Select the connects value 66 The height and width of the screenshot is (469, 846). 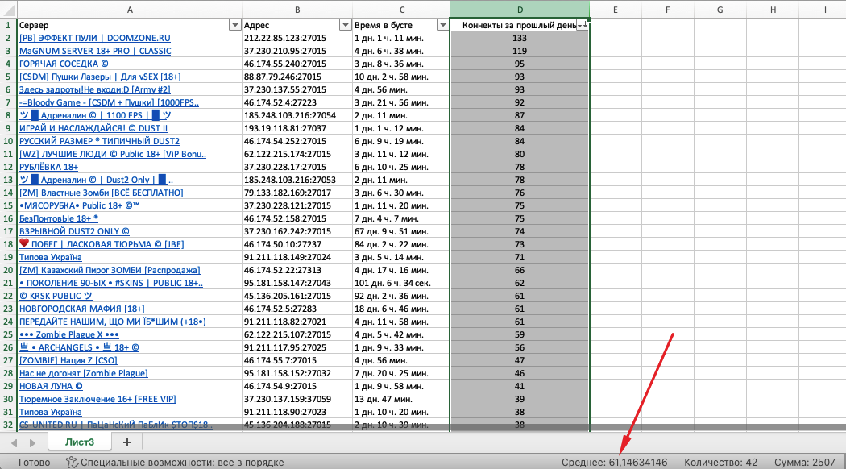click(x=520, y=270)
